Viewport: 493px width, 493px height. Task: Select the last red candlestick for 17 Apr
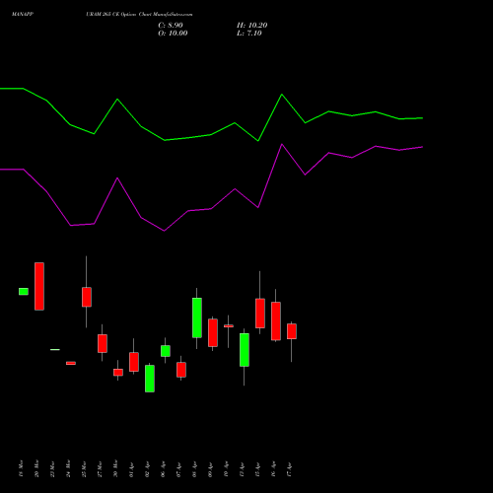click(x=292, y=331)
